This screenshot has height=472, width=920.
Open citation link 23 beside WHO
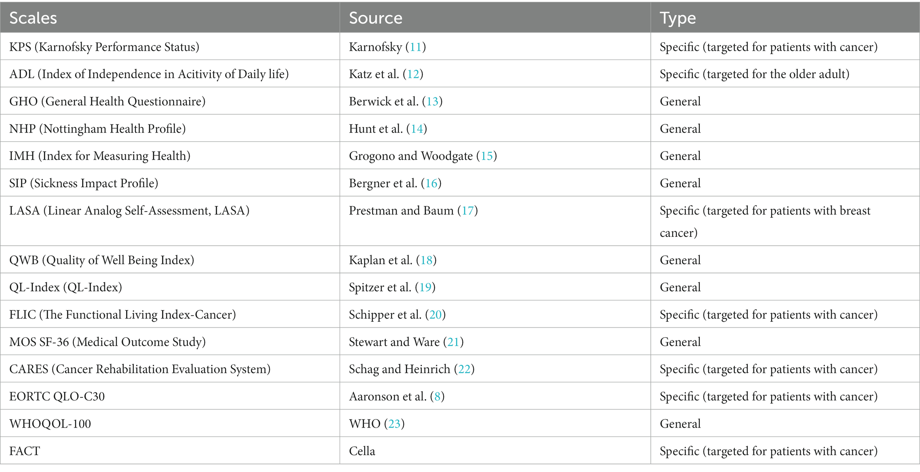pos(394,424)
